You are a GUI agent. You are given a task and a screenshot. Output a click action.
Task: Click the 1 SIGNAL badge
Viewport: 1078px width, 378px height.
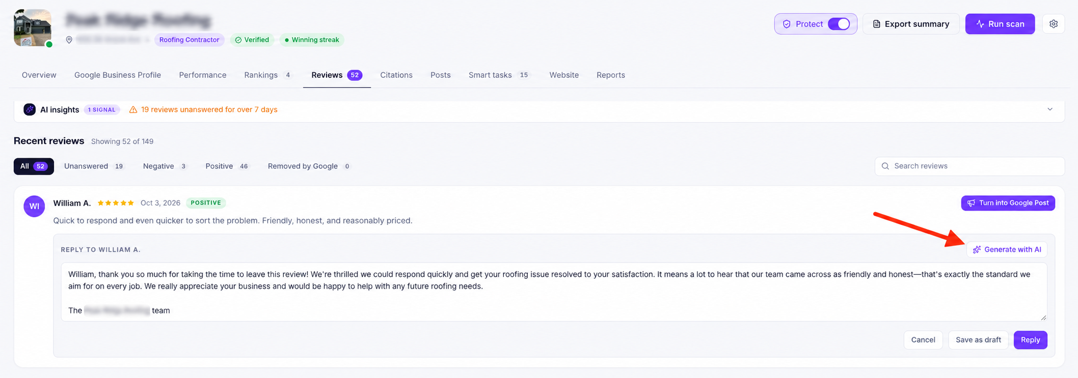tap(102, 110)
